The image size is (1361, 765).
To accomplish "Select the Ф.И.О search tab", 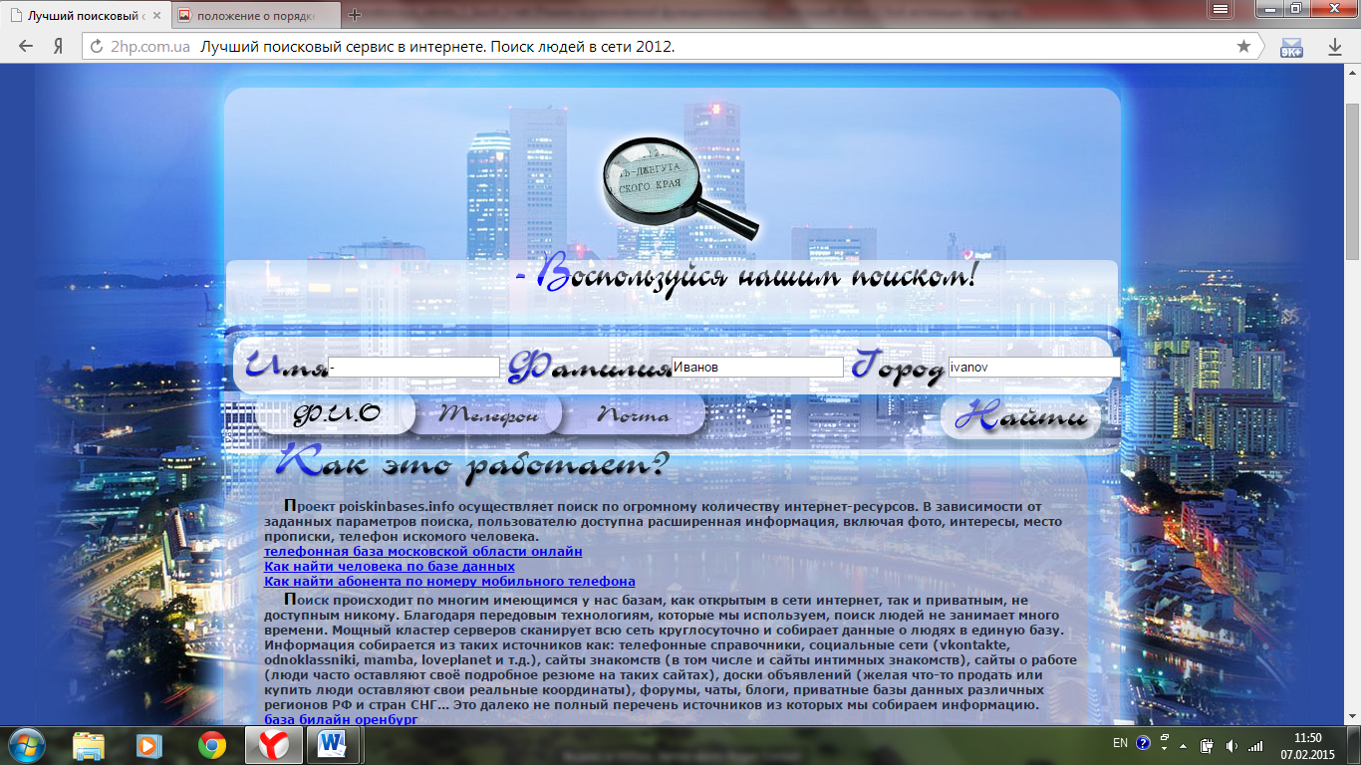I will coord(337,413).
